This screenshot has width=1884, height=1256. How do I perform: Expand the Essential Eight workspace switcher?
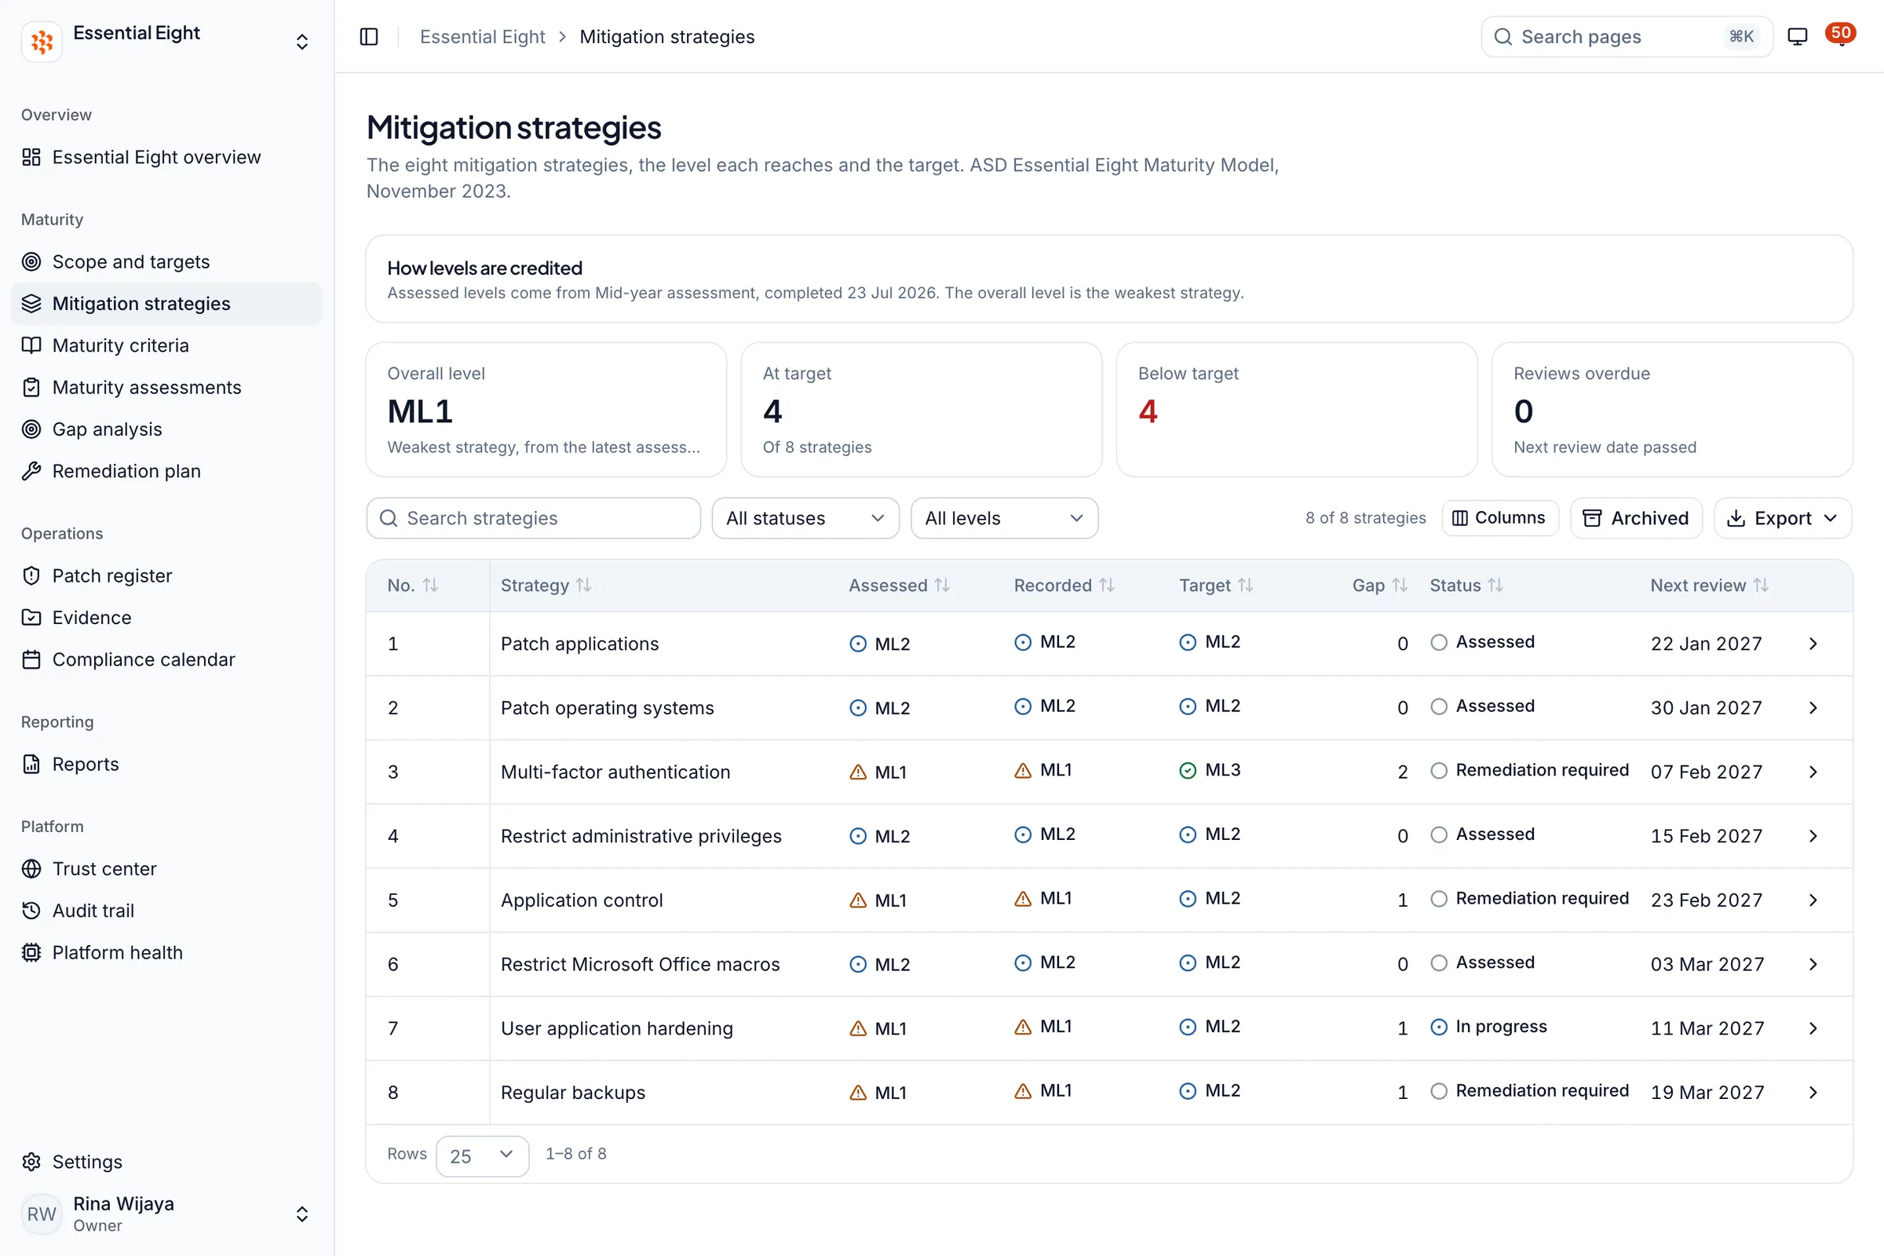[x=302, y=42]
